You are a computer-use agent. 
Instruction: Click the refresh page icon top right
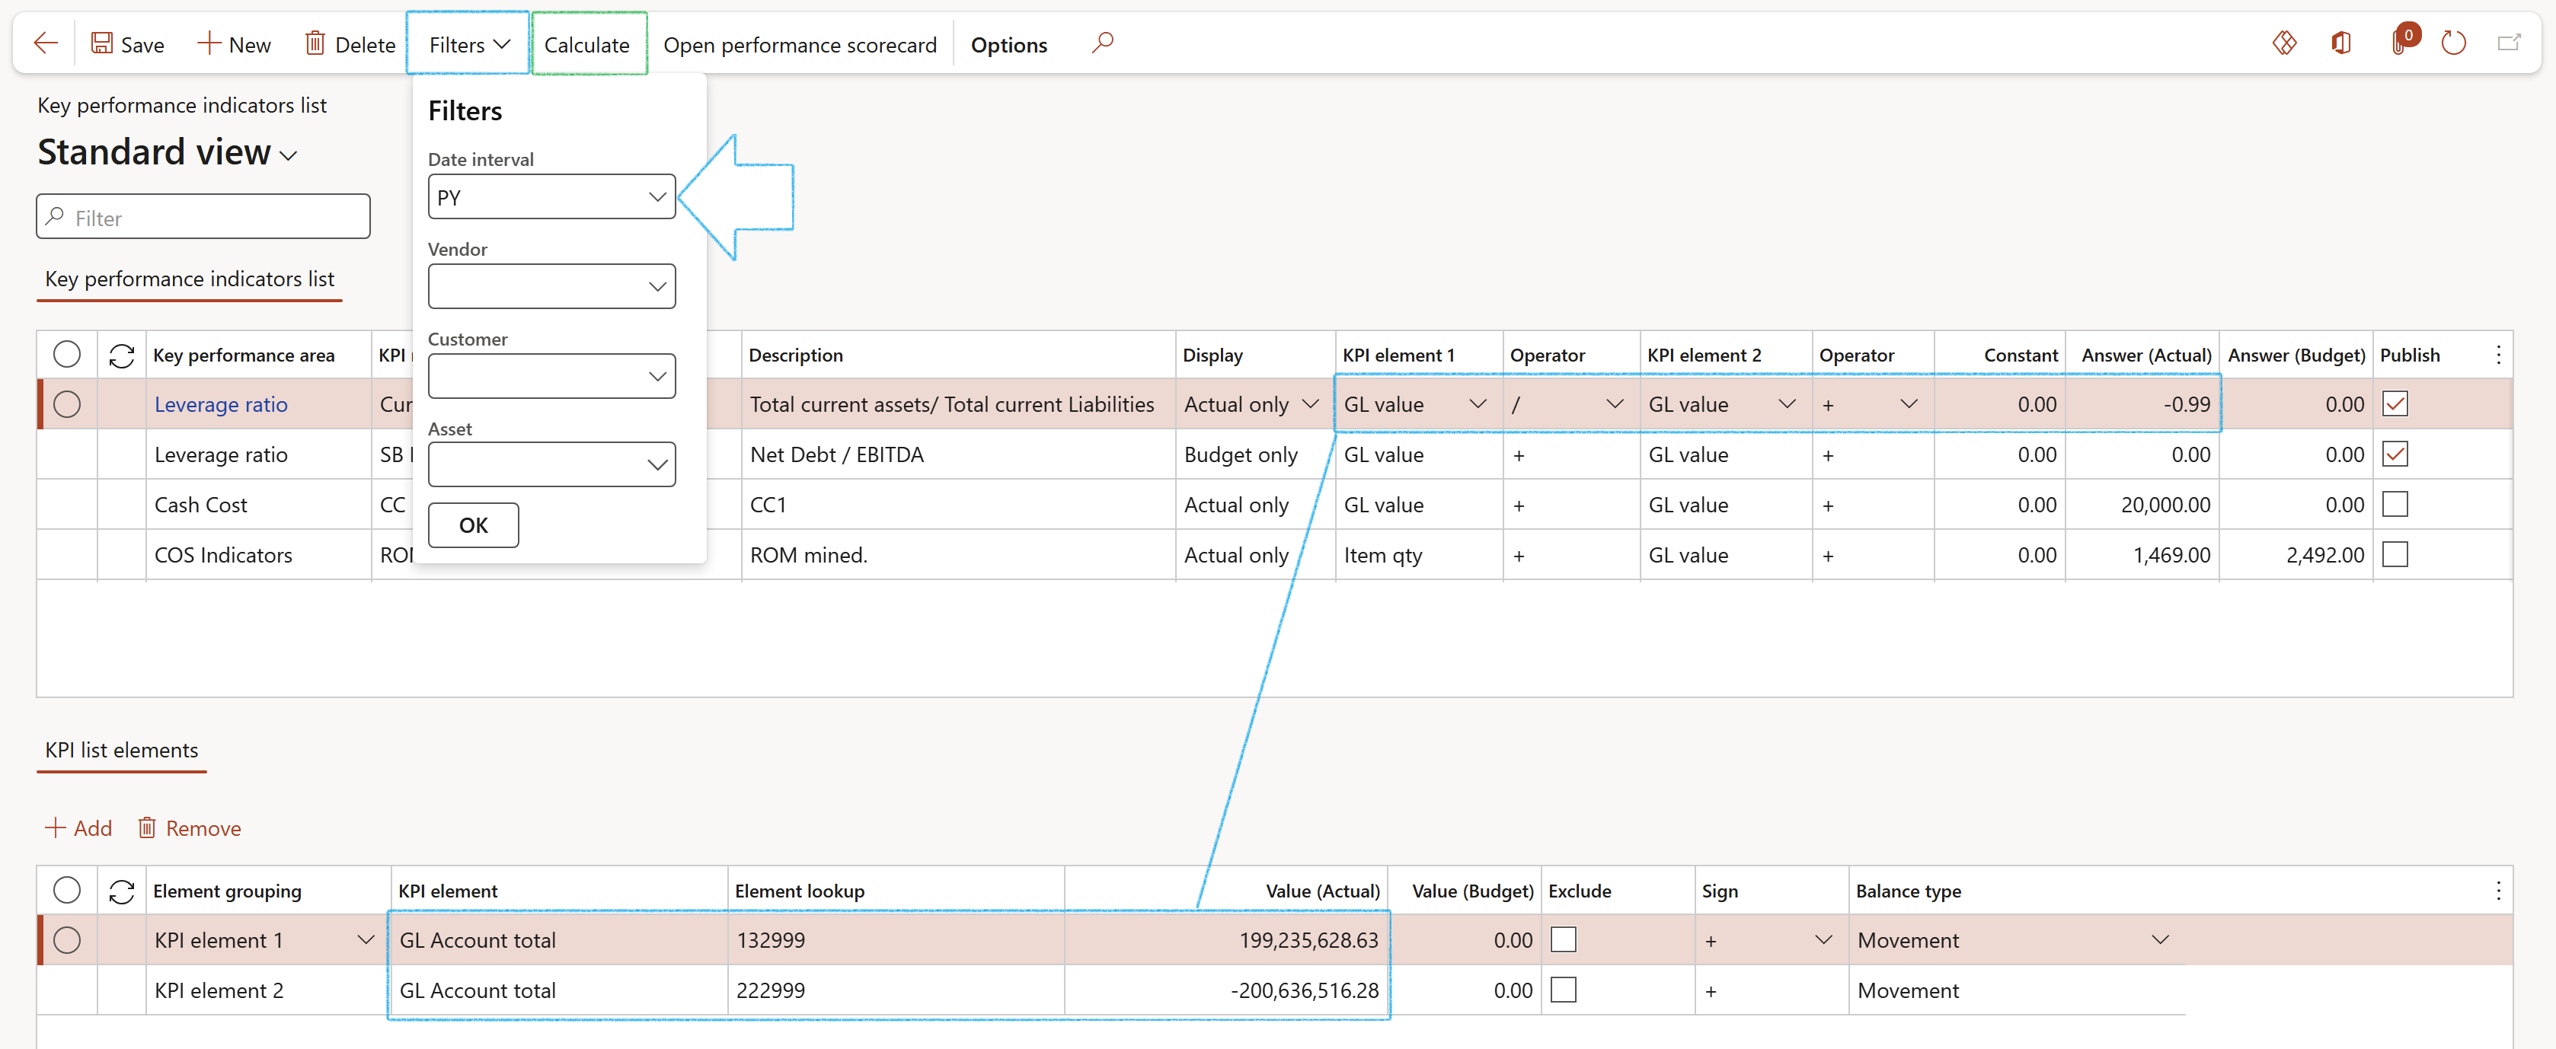(x=2453, y=43)
